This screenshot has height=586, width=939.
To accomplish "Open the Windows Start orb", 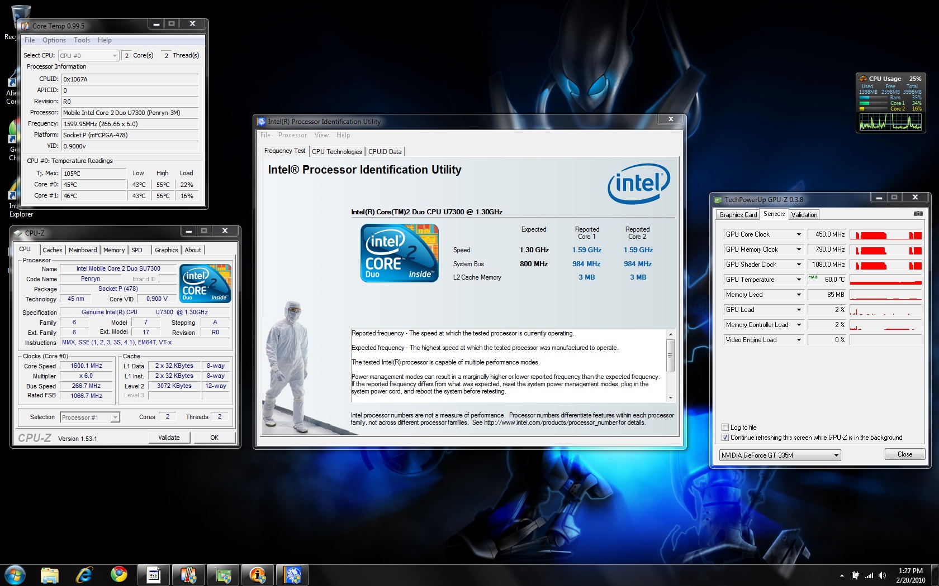I will click(x=15, y=575).
